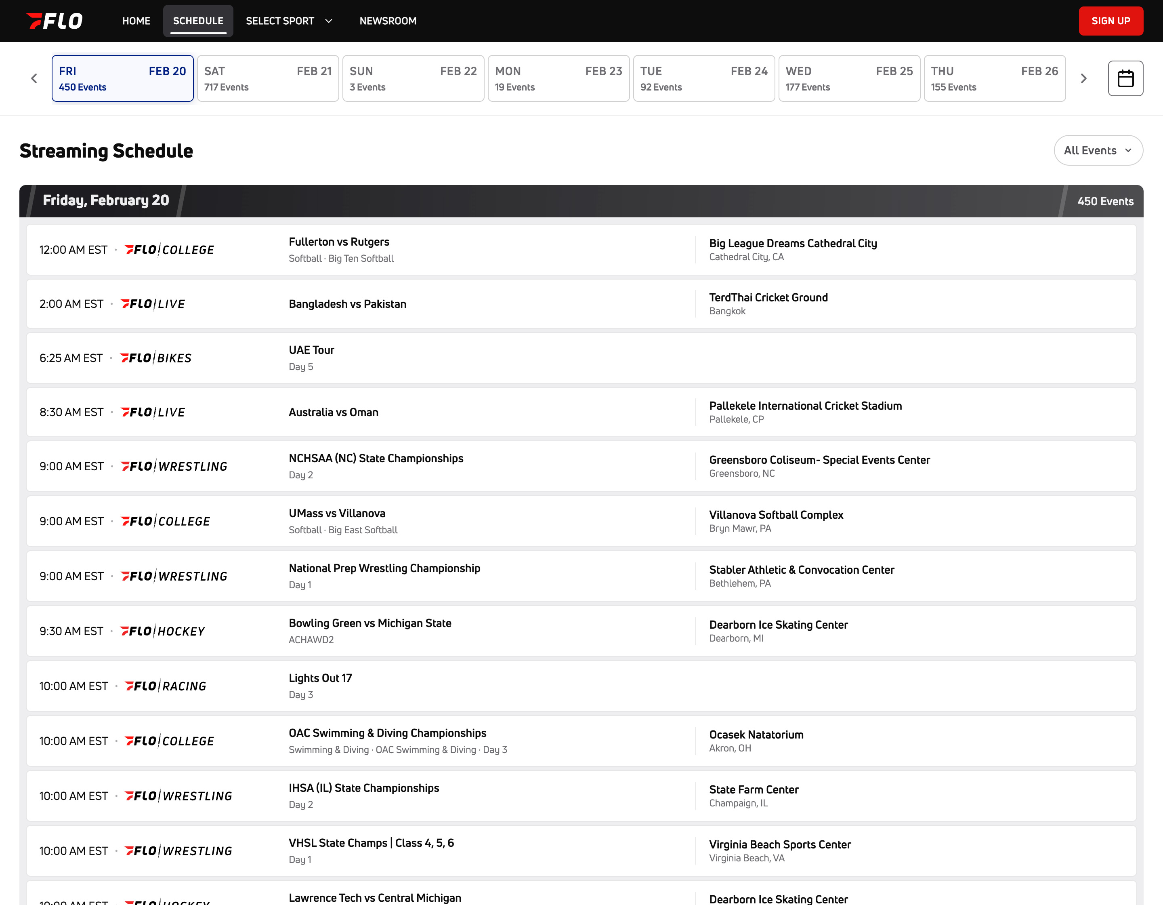The height and width of the screenshot is (905, 1163).
Task: Select the Sun Feb 22 date tab
Action: tap(413, 78)
